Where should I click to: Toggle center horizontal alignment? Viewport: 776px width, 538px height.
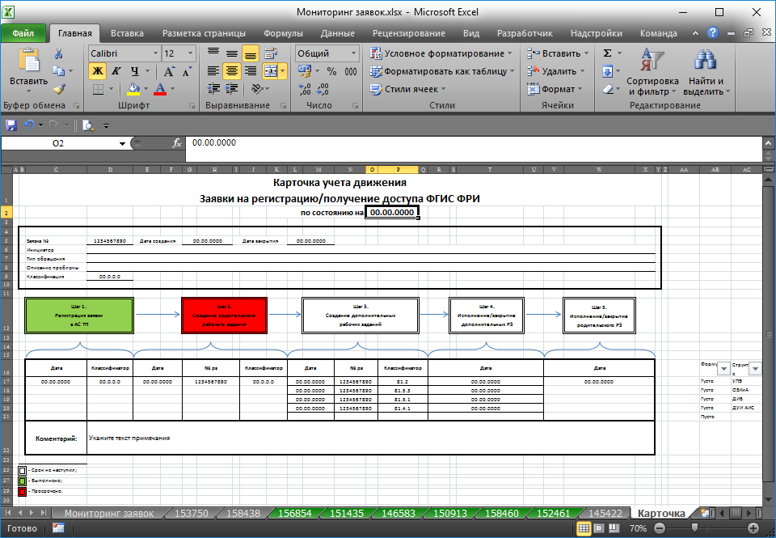click(x=232, y=71)
